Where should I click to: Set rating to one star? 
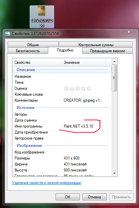(x=66, y=88)
